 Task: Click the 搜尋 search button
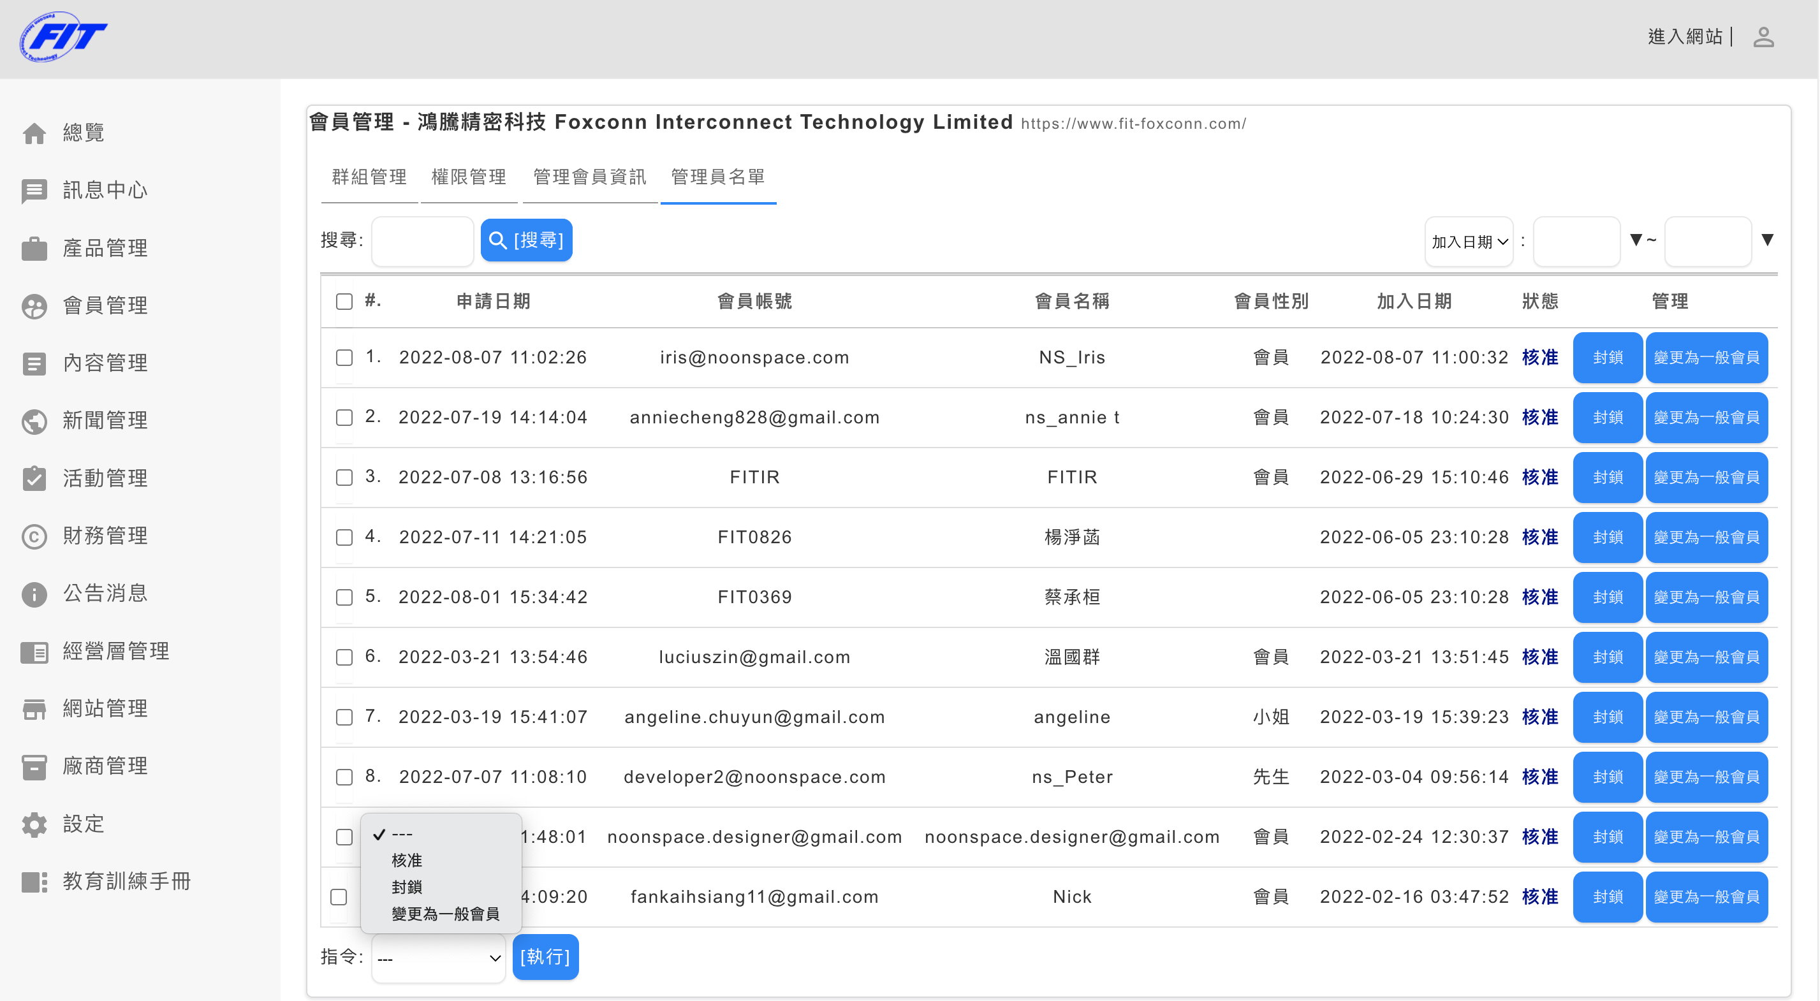tap(526, 240)
